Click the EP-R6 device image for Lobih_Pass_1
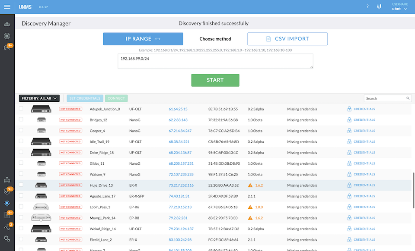 coord(41,207)
